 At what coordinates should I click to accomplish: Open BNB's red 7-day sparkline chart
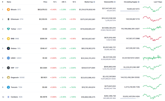tap(152, 38)
